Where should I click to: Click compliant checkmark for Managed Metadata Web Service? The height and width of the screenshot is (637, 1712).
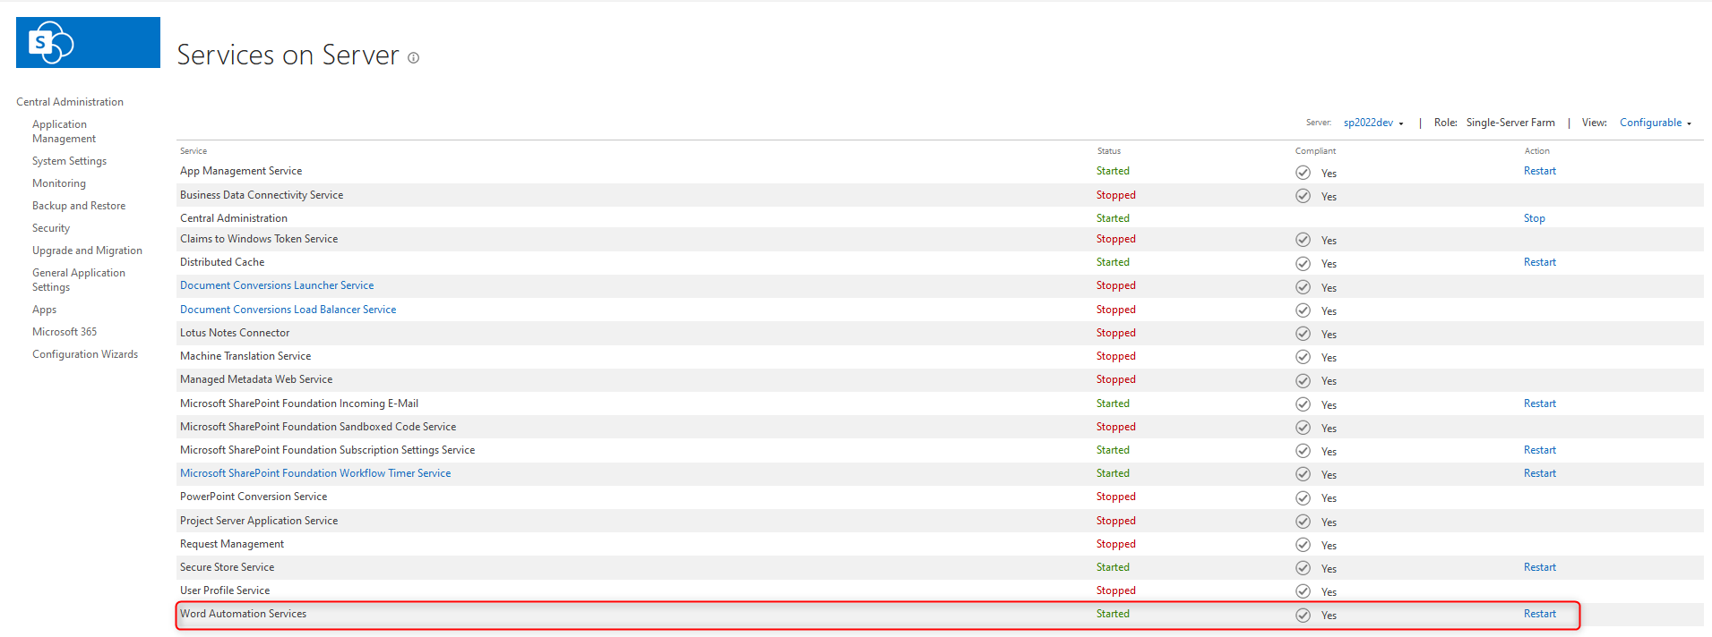(x=1303, y=380)
